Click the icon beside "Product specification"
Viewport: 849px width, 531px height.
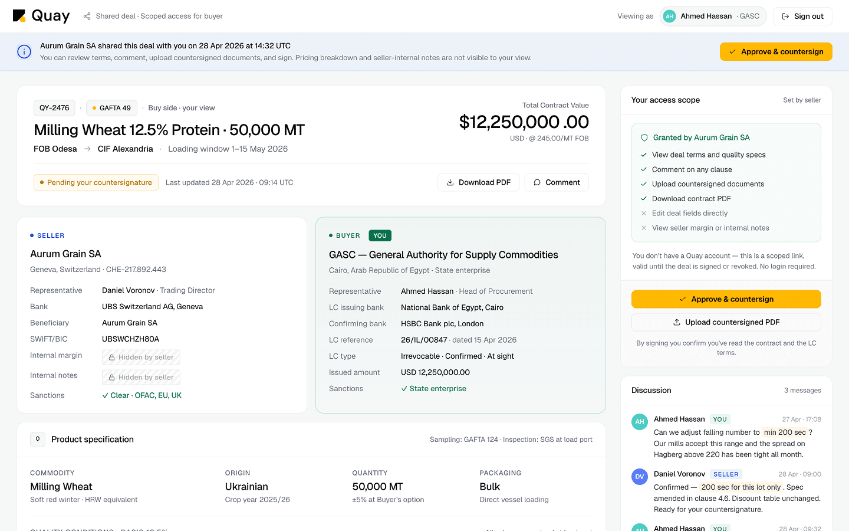coord(38,440)
